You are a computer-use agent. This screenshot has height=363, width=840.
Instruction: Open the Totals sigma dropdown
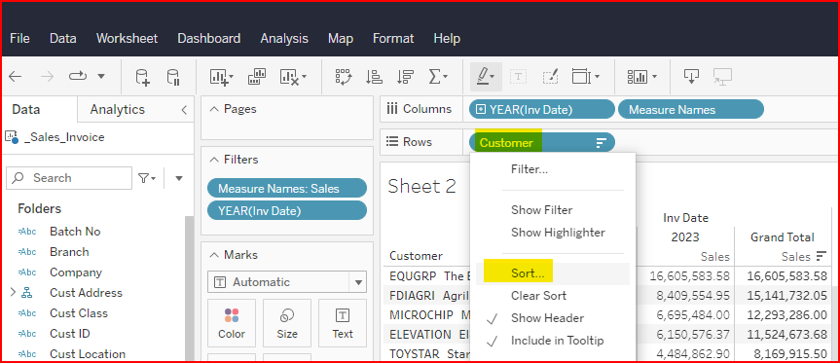438,77
